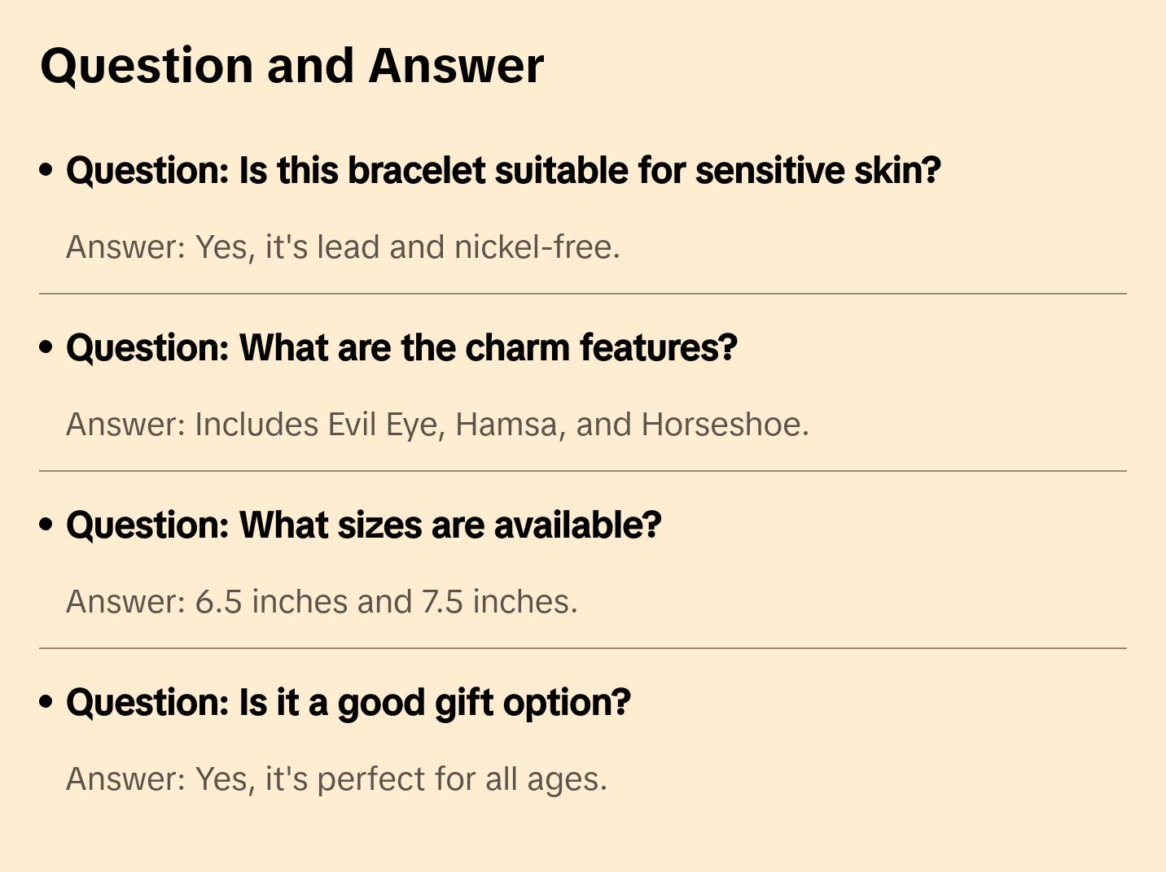Open the "What sizes are available?" question
The height and width of the screenshot is (872, 1166).
pyautogui.click(x=363, y=525)
